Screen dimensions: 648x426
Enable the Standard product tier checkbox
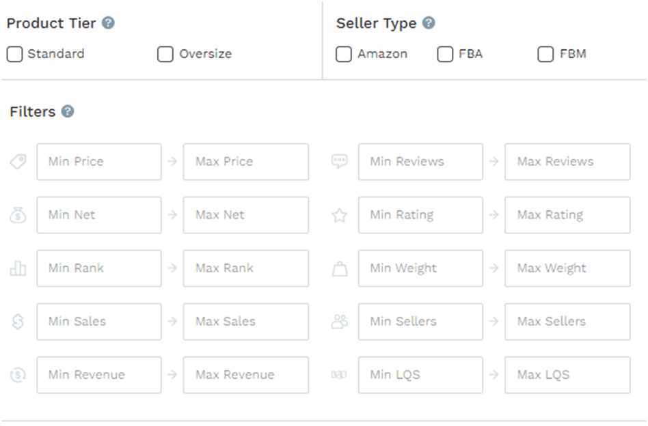point(14,54)
